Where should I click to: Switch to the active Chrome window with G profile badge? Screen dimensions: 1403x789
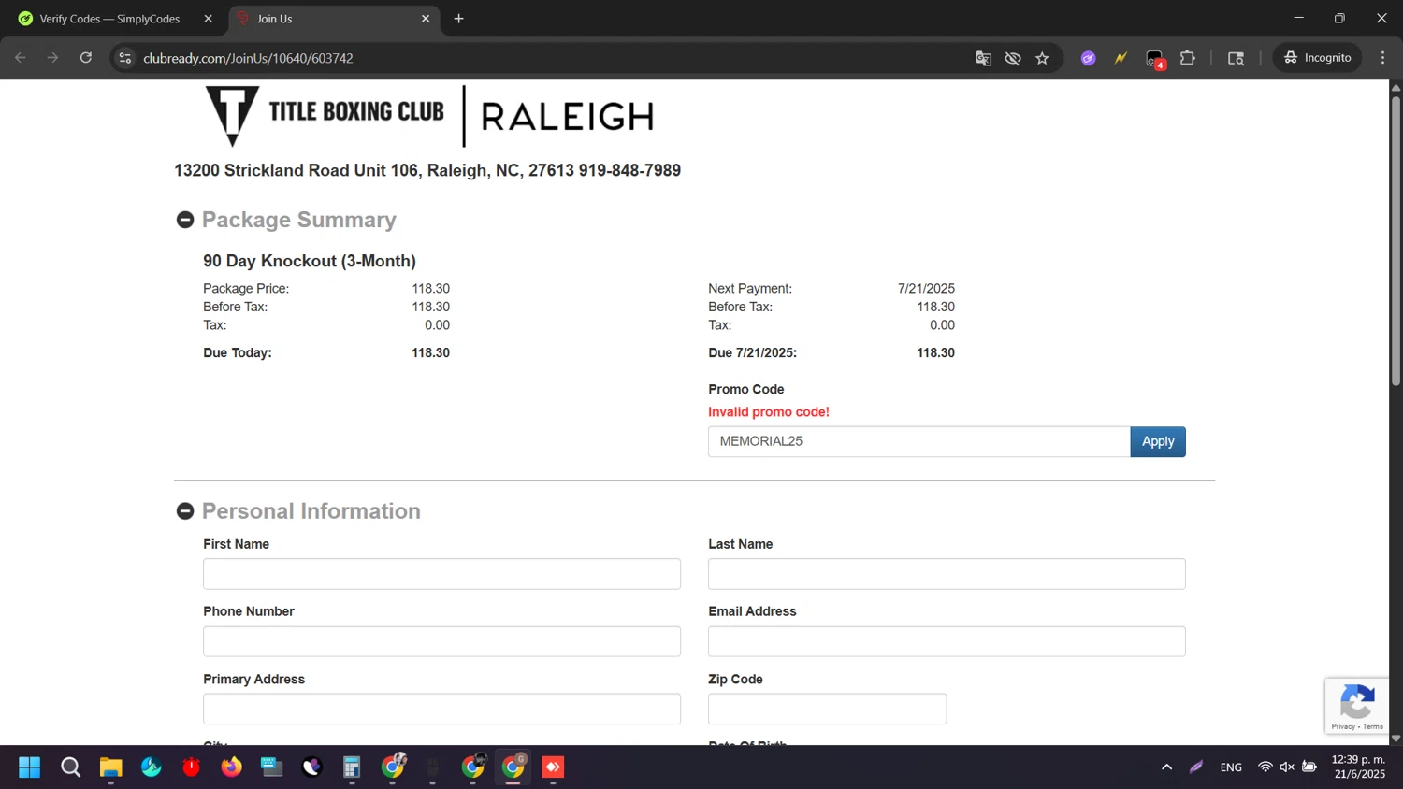point(513,767)
